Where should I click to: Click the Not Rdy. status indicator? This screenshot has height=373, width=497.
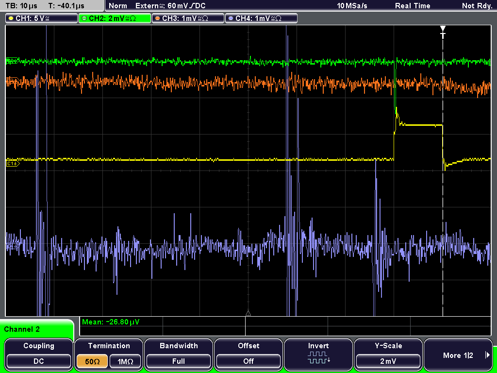click(x=477, y=6)
